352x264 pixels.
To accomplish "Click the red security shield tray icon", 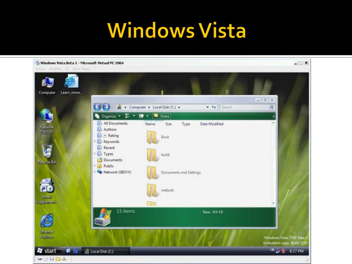I will pos(283,251).
